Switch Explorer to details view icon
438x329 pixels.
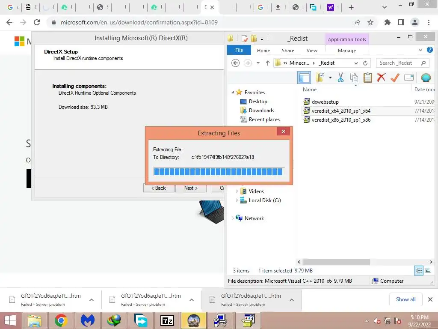(x=418, y=271)
